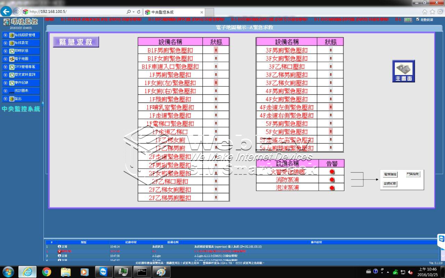Click the 電子地圖 map icon
This screenshot has height=278, width=445.
point(11,59)
